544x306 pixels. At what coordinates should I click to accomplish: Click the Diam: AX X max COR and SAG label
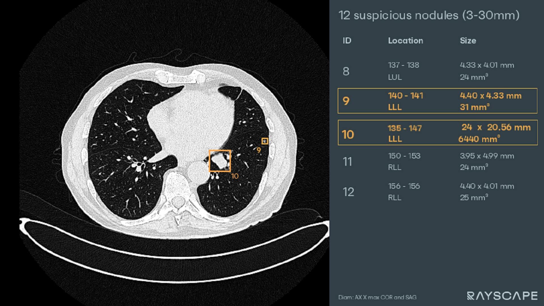point(377,297)
